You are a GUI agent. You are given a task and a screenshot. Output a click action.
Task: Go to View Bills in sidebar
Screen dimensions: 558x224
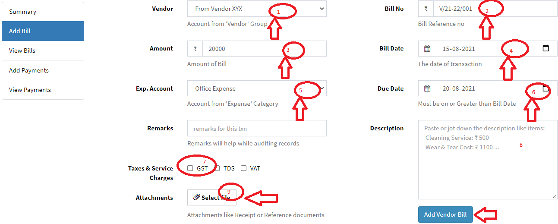(43, 50)
